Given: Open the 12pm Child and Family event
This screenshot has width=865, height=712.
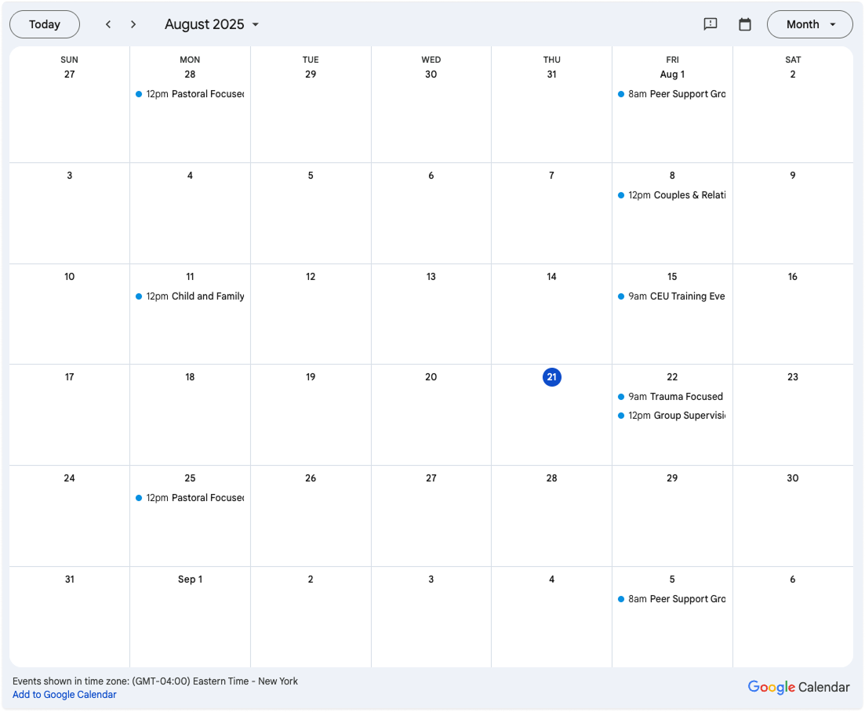Looking at the screenshot, I should [190, 296].
